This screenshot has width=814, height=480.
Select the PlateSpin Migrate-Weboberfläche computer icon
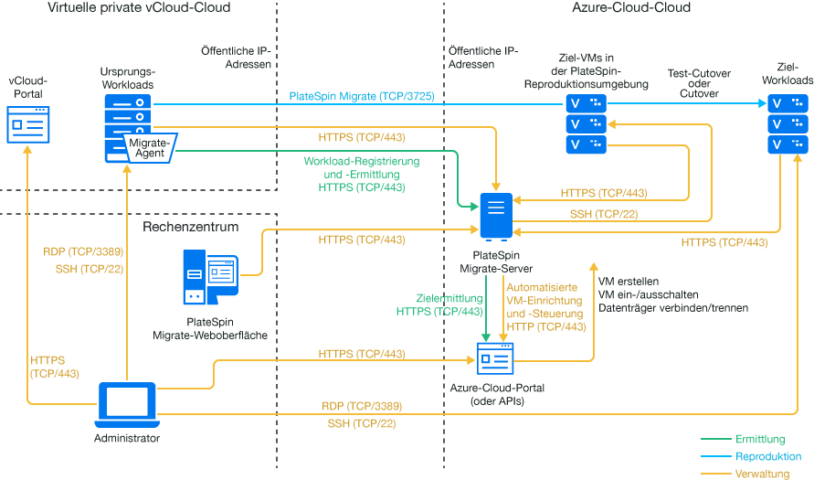coord(211,277)
